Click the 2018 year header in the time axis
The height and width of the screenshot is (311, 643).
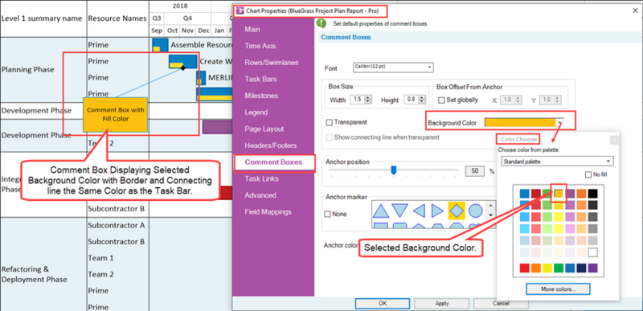click(180, 6)
